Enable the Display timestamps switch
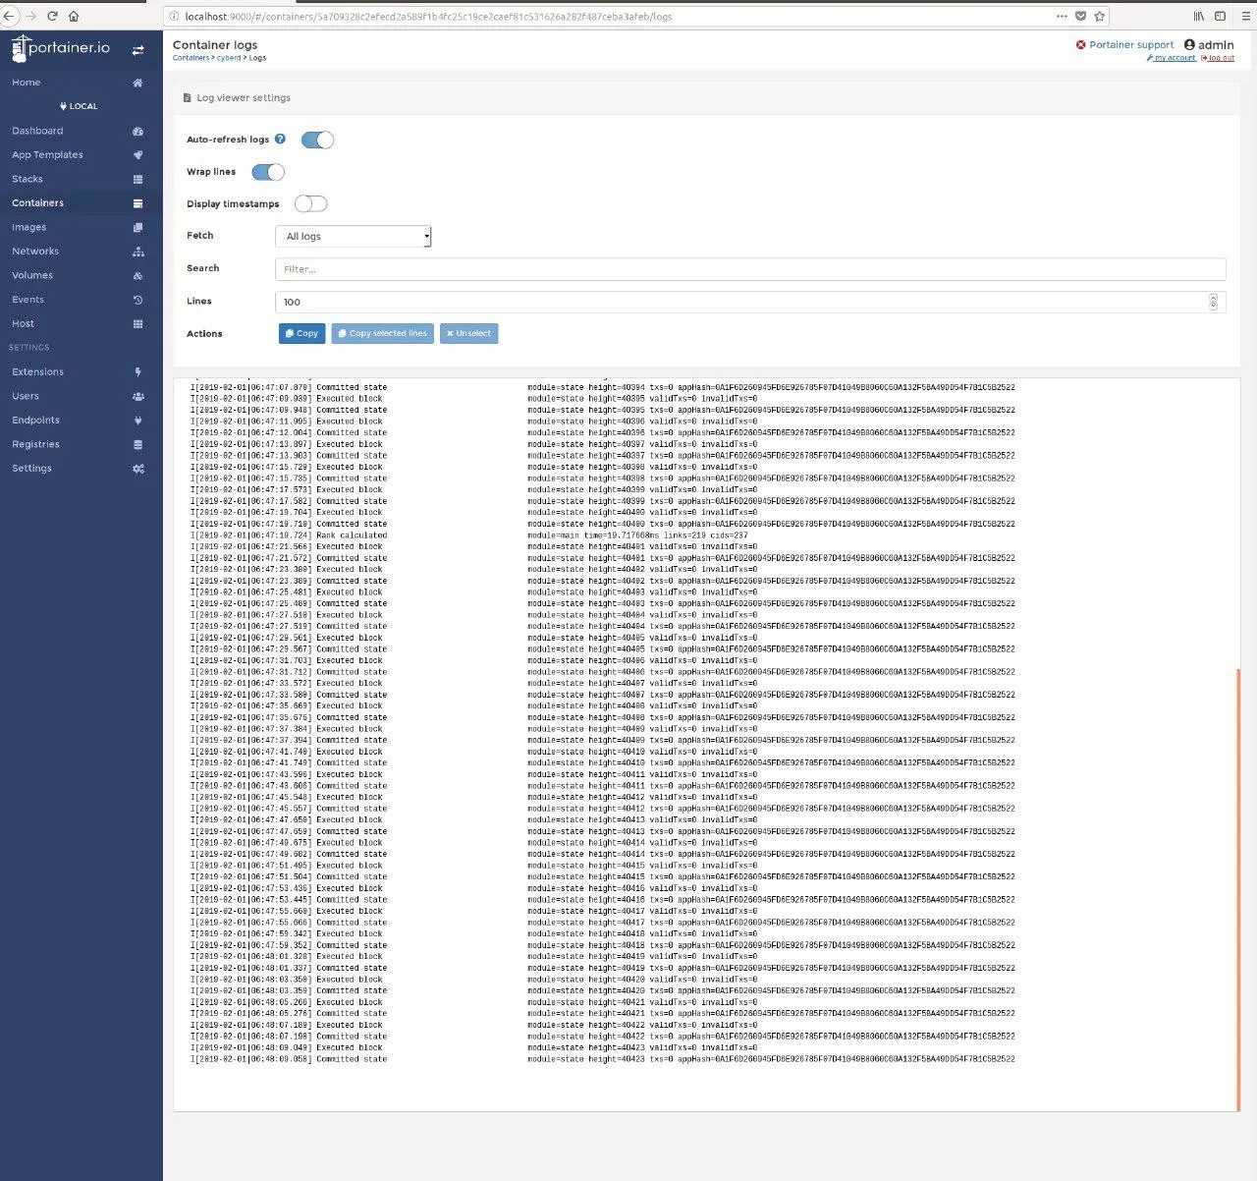 310,203
